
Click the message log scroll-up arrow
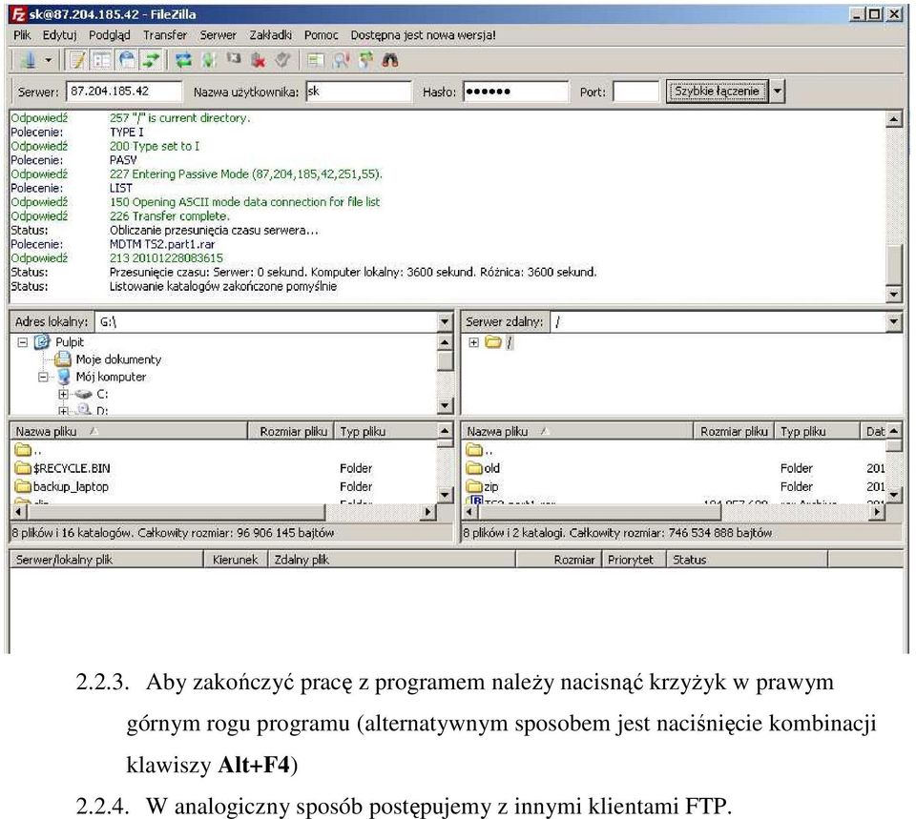click(894, 119)
